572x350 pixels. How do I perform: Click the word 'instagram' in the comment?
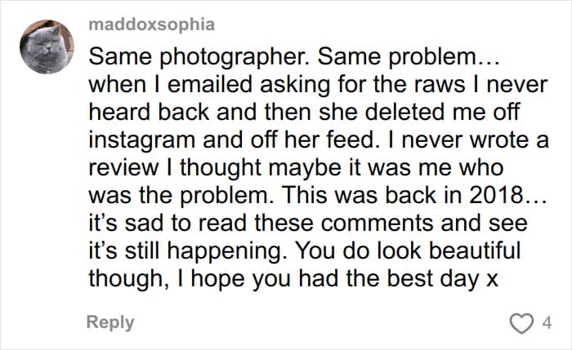coord(142,140)
